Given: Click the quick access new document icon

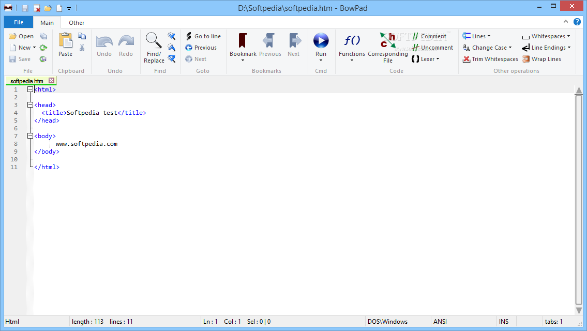Looking at the screenshot, I should coord(59,8).
